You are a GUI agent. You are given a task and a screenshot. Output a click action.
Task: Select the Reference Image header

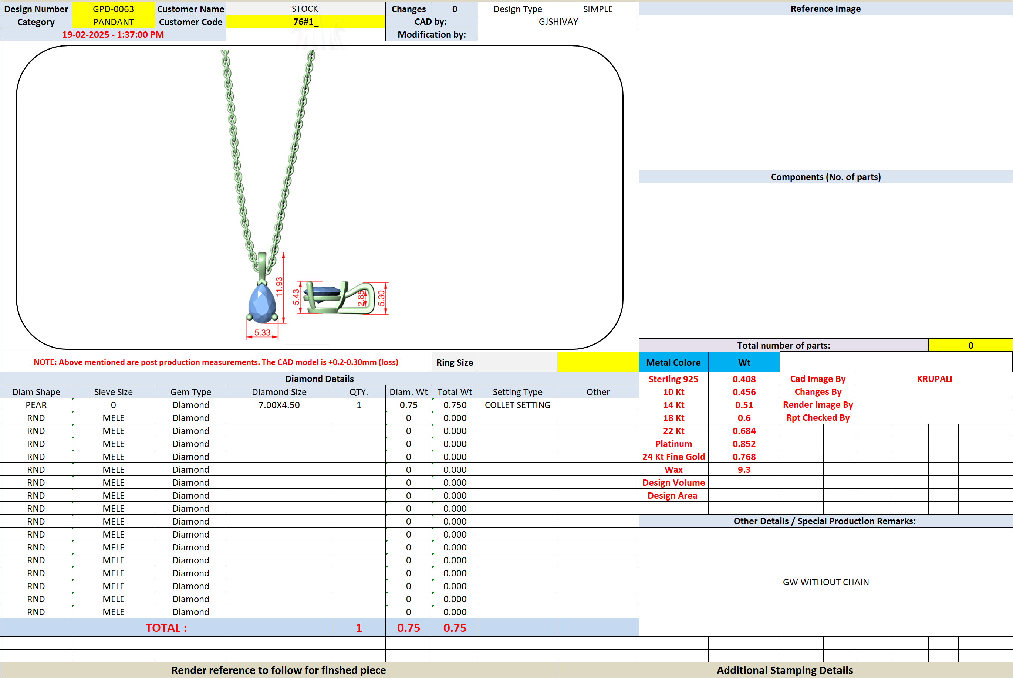click(x=825, y=9)
